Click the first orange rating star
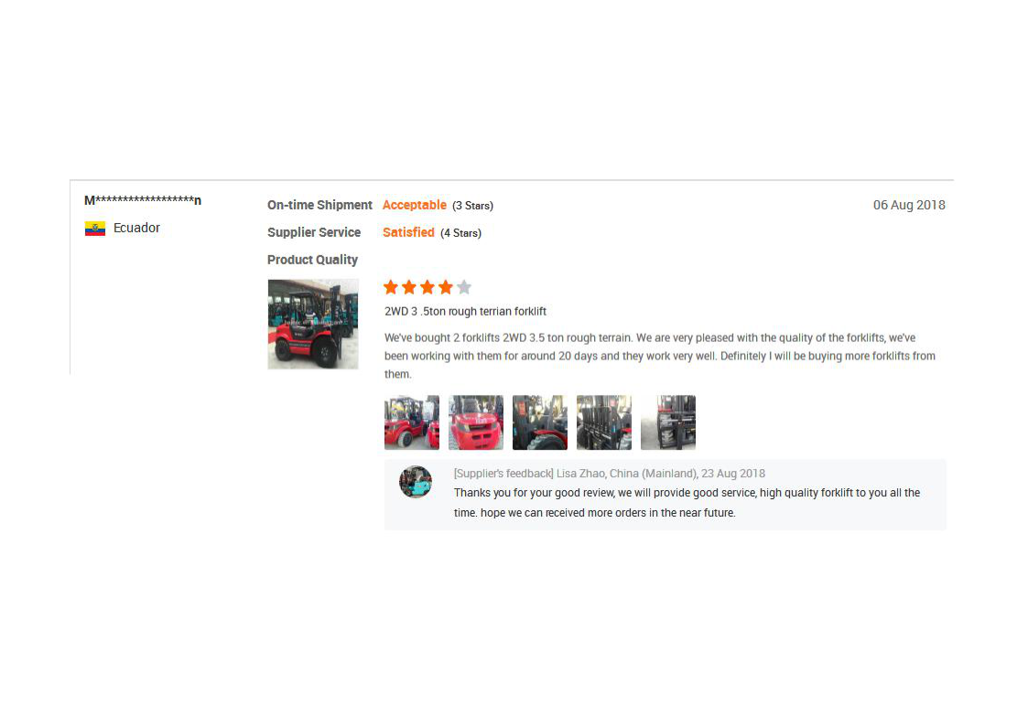Screen dimensions: 1028x726 [x=391, y=287]
